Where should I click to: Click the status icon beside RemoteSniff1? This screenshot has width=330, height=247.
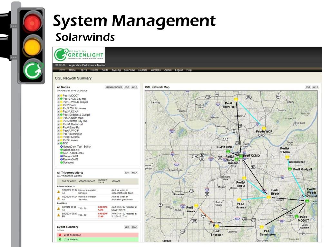(62, 156)
